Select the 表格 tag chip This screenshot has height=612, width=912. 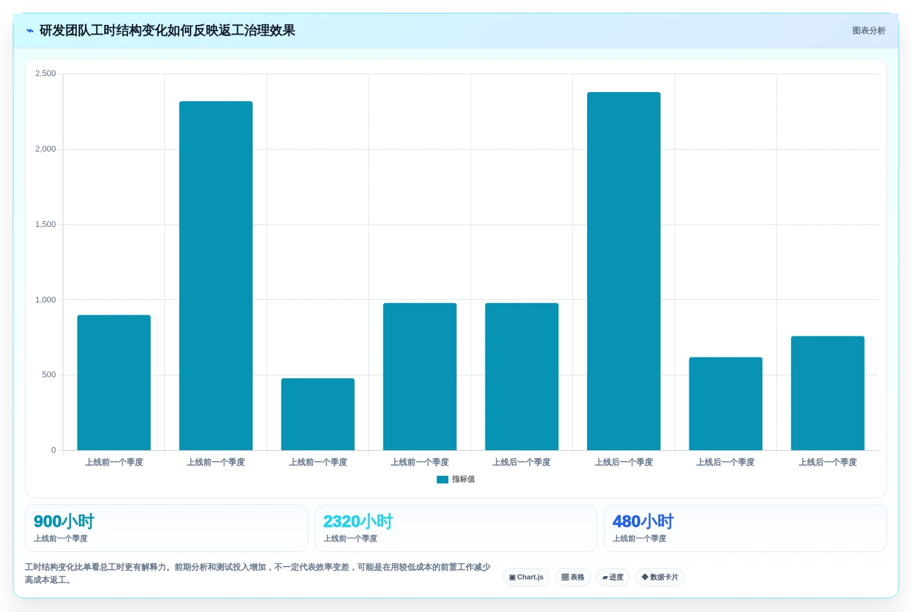click(x=573, y=577)
